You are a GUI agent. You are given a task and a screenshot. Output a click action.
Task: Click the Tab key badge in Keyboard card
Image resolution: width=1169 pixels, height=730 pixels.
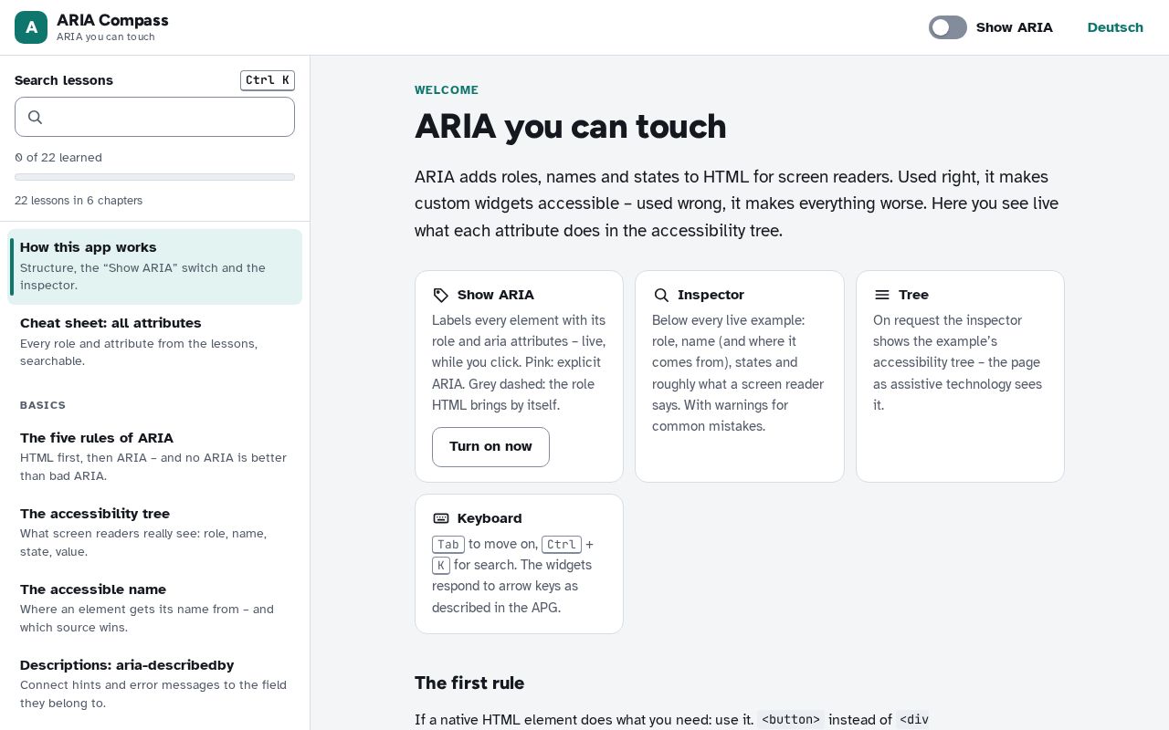[448, 545]
